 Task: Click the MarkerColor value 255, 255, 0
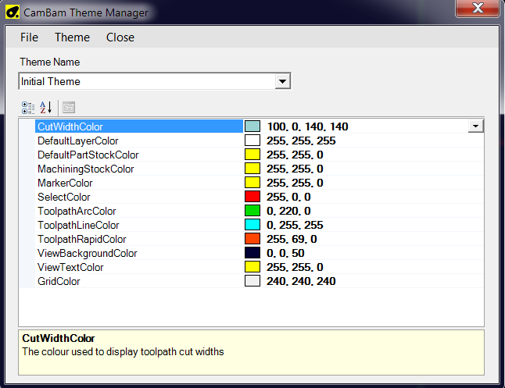[295, 183]
